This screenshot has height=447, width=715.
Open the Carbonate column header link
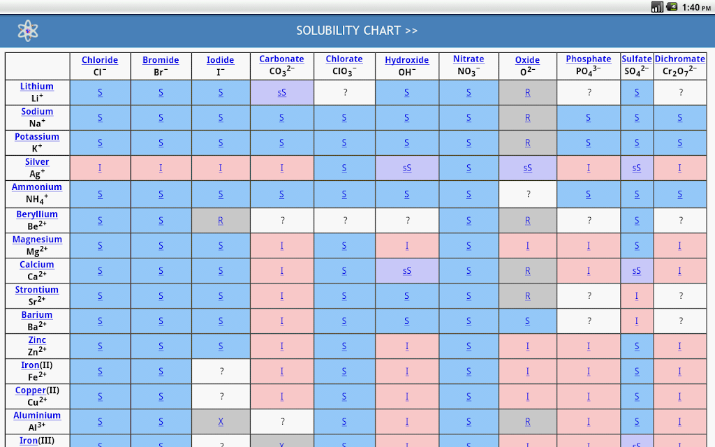click(x=281, y=59)
